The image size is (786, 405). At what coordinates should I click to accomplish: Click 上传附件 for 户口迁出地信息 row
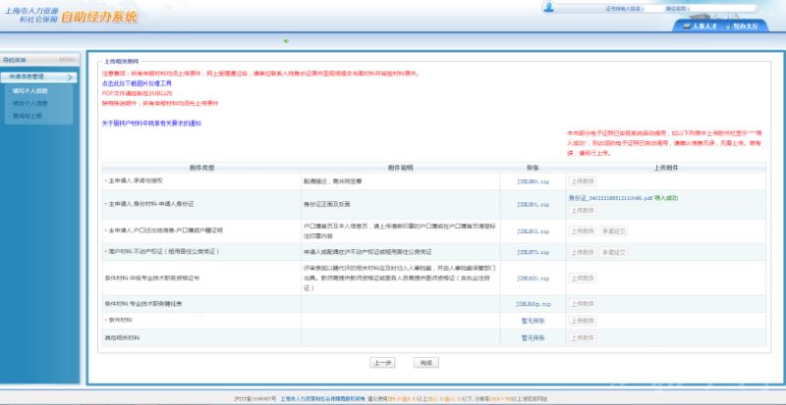click(x=582, y=231)
